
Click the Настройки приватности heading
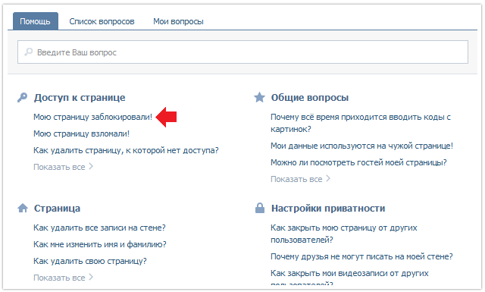click(328, 208)
